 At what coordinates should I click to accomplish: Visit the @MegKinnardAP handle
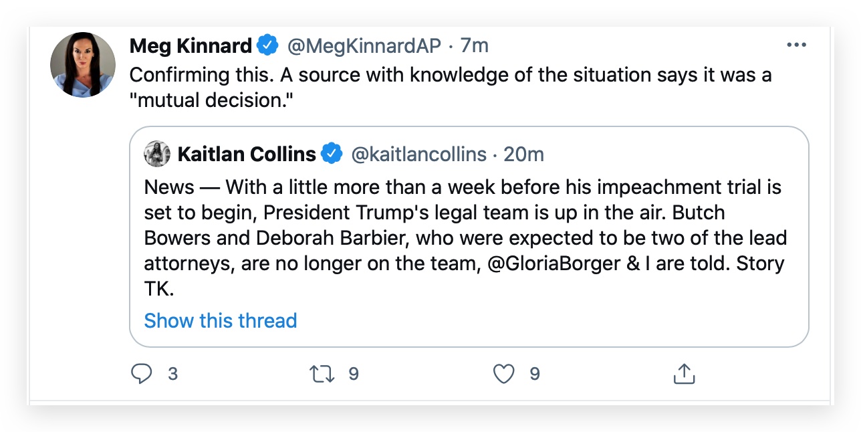[364, 45]
